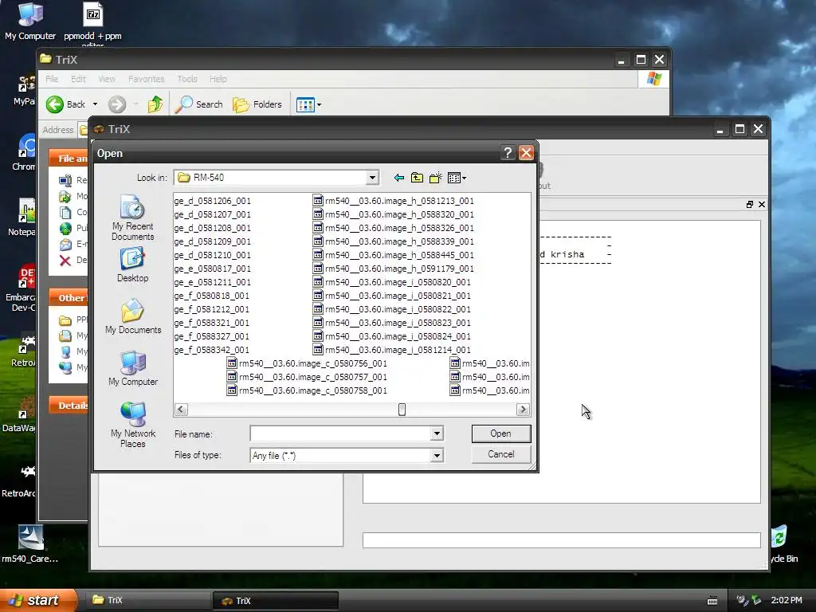Select file ge_f_0588342_001
The width and height of the screenshot is (816, 612).
211,349
